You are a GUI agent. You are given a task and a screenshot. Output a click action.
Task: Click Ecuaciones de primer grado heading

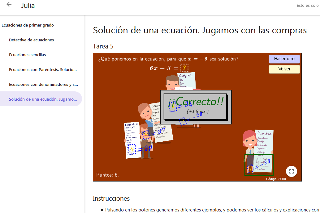pyautogui.click(x=28, y=25)
